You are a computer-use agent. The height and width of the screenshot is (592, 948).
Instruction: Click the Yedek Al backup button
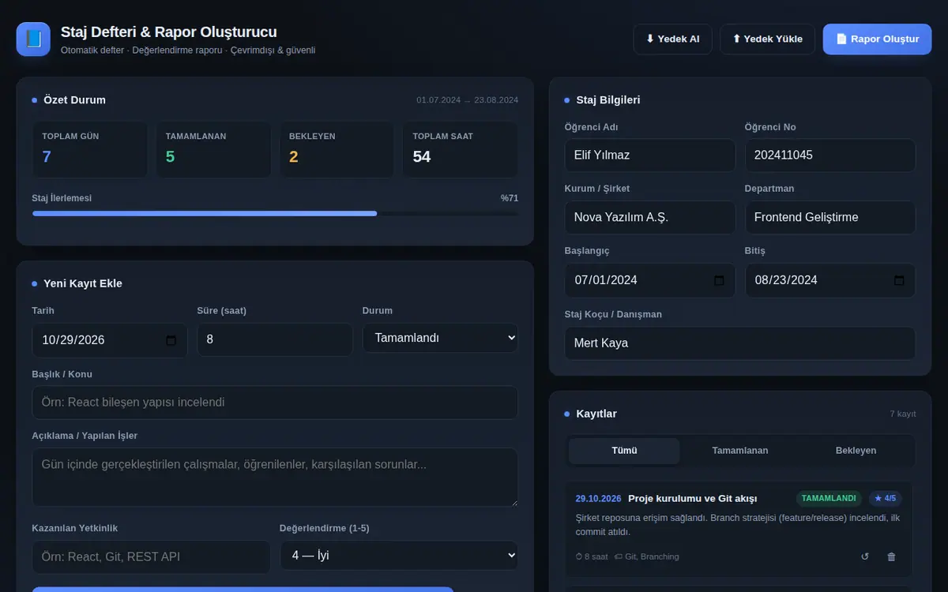(x=672, y=39)
